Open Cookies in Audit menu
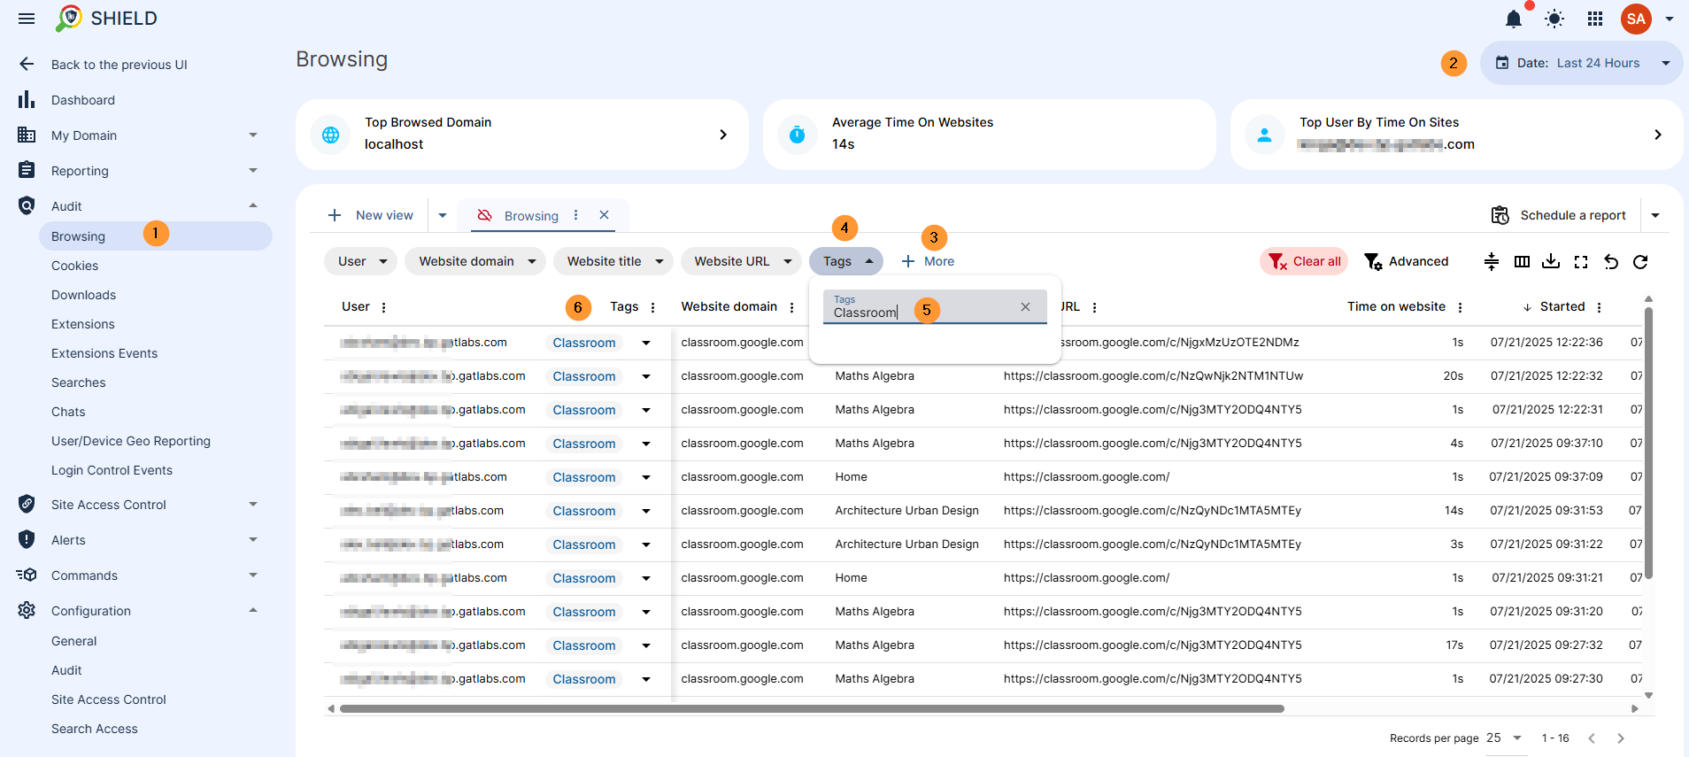The width and height of the screenshot is (1689, 757). click(74, 266)
